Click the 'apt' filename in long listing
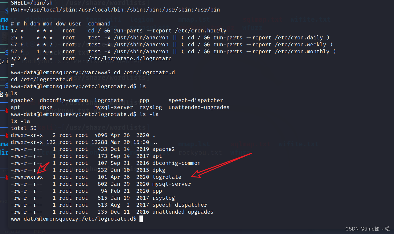The width and height of the screenshot is (394, 234). (x=157, y=156)
